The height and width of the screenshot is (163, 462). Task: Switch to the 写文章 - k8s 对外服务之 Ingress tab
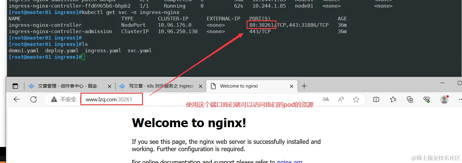161,86
